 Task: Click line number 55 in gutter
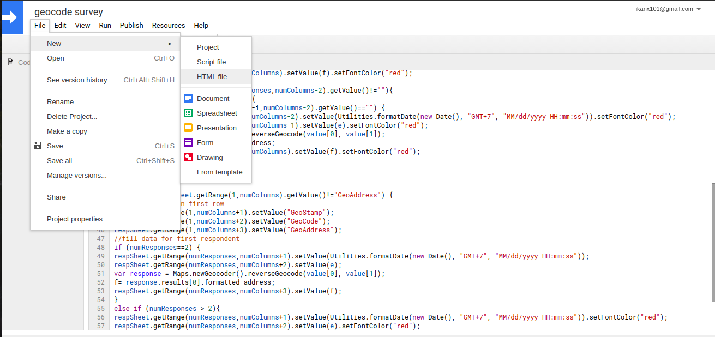tap(100, 308)
